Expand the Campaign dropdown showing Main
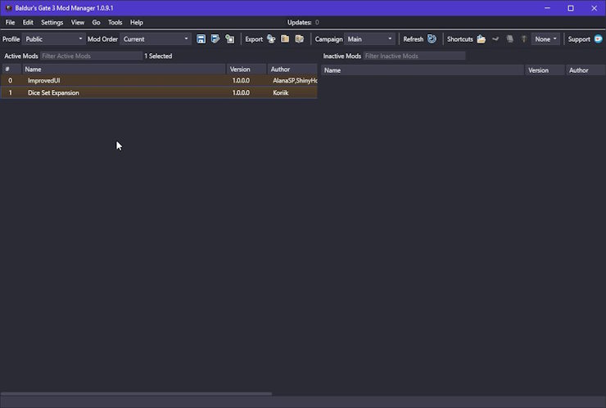This screenshot has width=606, height=408. pos(370,39)
